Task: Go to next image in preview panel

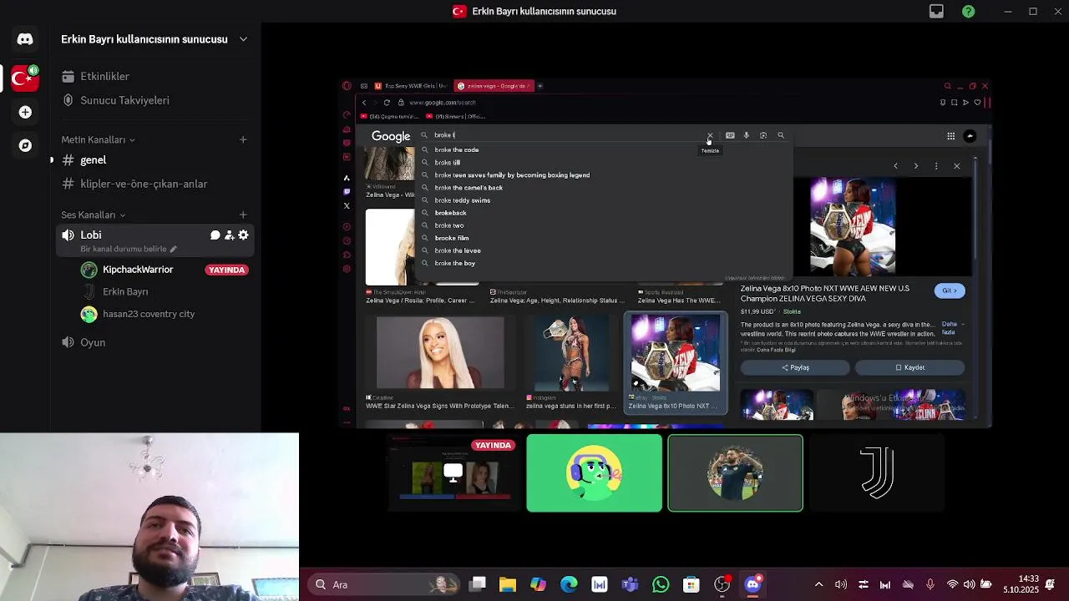Action: [915, 166]
